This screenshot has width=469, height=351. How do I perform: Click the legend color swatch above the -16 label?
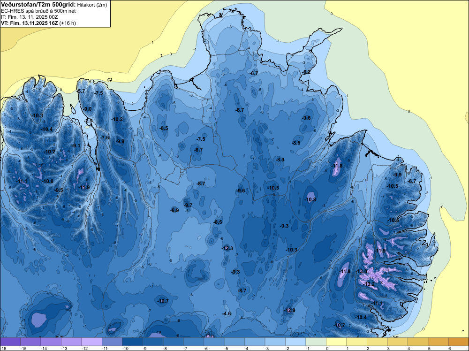pos(10,342)
